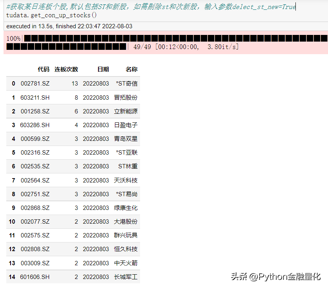Screen dimensions: 328x288
Task: Select stock code 002808.SZ
Action: pyautogui.click(x=35, y=249)
